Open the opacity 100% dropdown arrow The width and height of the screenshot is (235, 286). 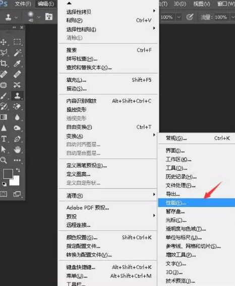(179, 17)
